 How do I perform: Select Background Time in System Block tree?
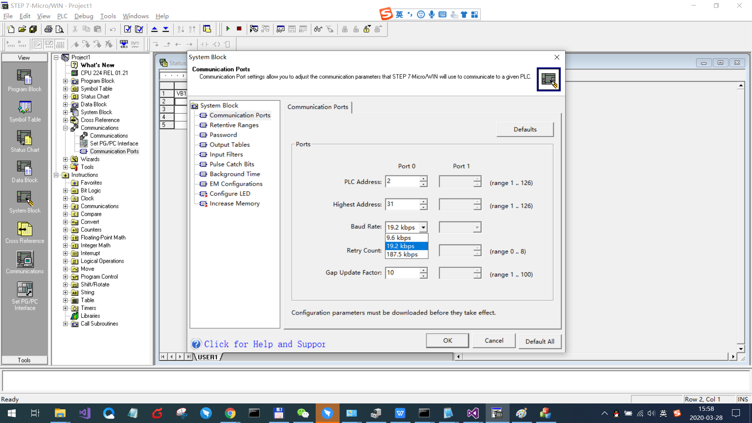tap(235, 174)
